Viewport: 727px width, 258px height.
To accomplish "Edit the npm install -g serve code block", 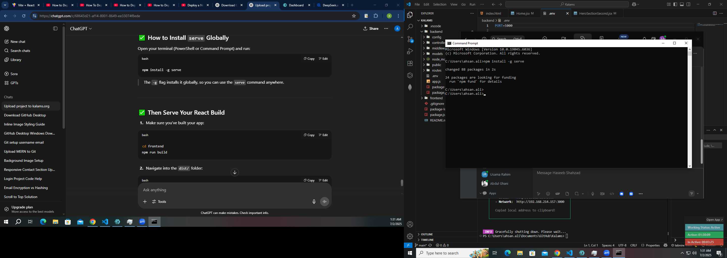I will [x=323, y=59].
